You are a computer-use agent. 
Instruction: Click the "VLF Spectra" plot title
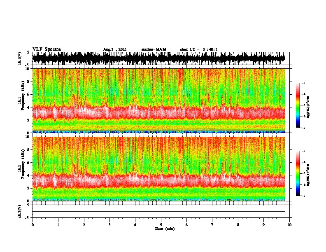[47, 49]
